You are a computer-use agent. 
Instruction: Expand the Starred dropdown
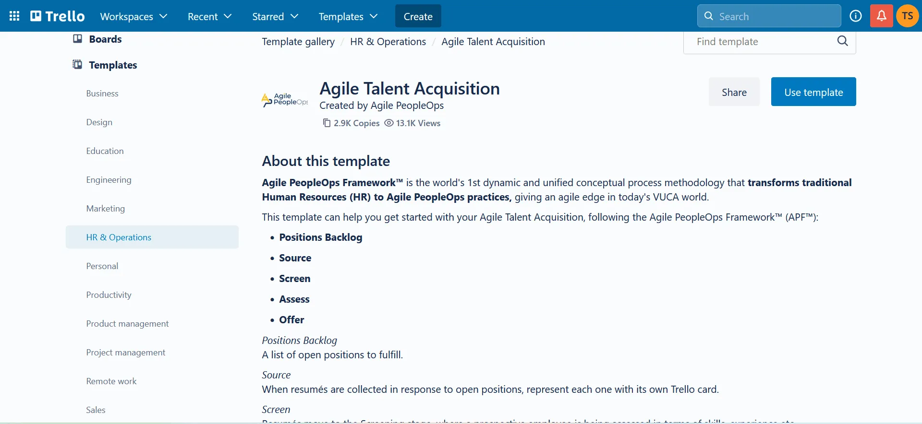click(x=275, y=16)
